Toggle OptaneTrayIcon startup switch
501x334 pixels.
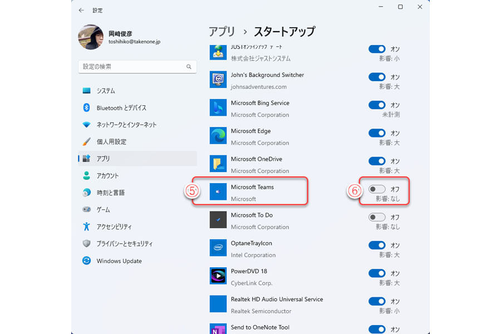[x=377, y=245]
